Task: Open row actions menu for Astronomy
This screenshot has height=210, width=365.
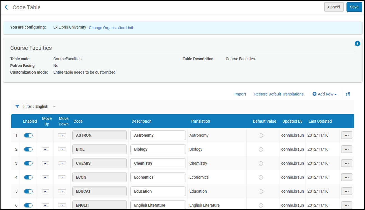Action: point(346,135)
